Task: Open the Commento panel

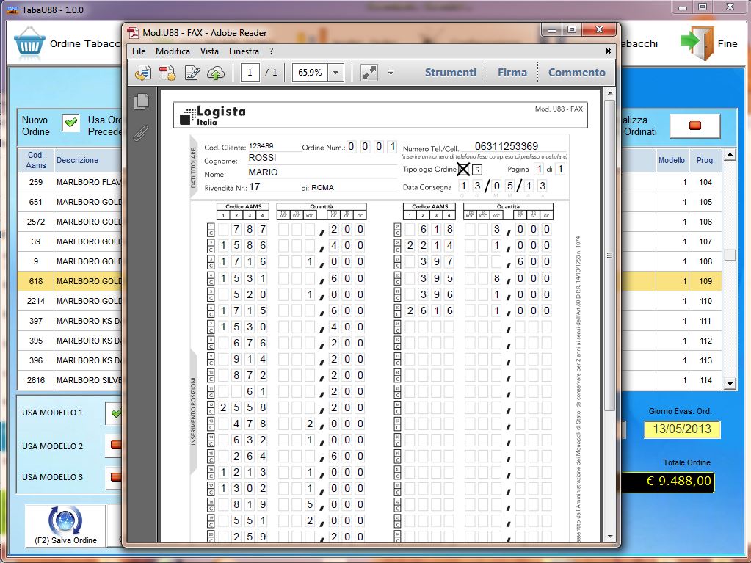Action: pos(577,72)
